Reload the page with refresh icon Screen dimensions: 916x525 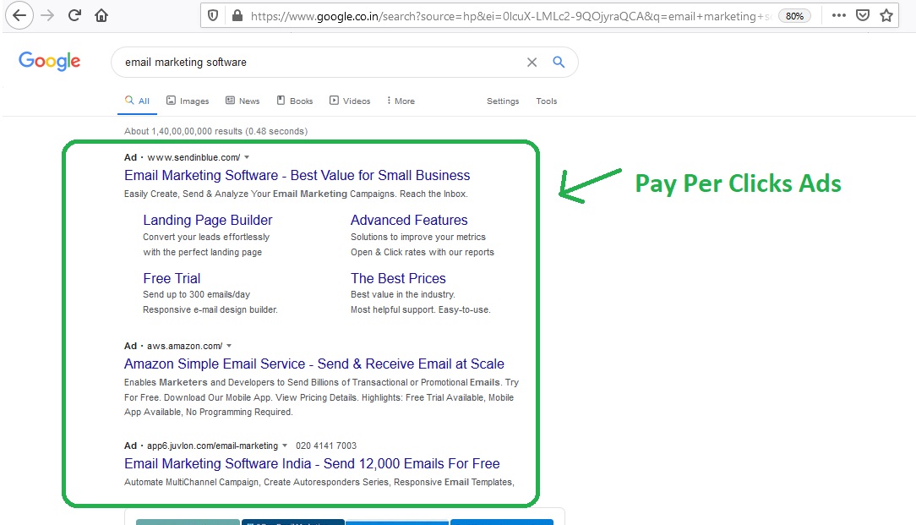[x=74, y=15]
